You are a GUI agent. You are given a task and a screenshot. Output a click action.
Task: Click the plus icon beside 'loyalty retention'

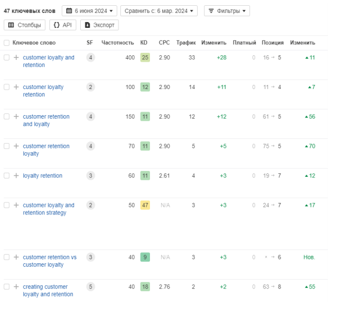pos(16,176)
